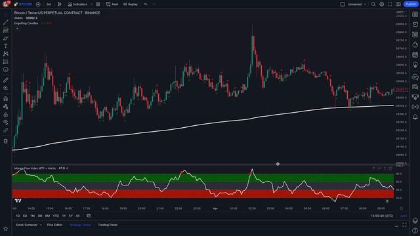Publish the chart idea
The image size is (420, 236).
pyautogui.click(x=411, y=5)
